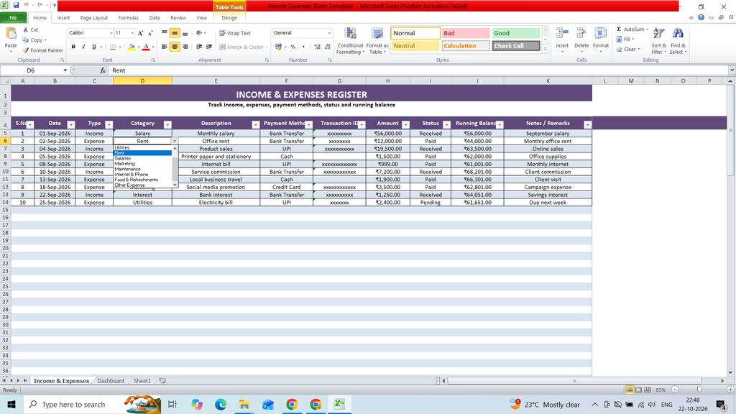Click the align text left icon

pos(165,47)
